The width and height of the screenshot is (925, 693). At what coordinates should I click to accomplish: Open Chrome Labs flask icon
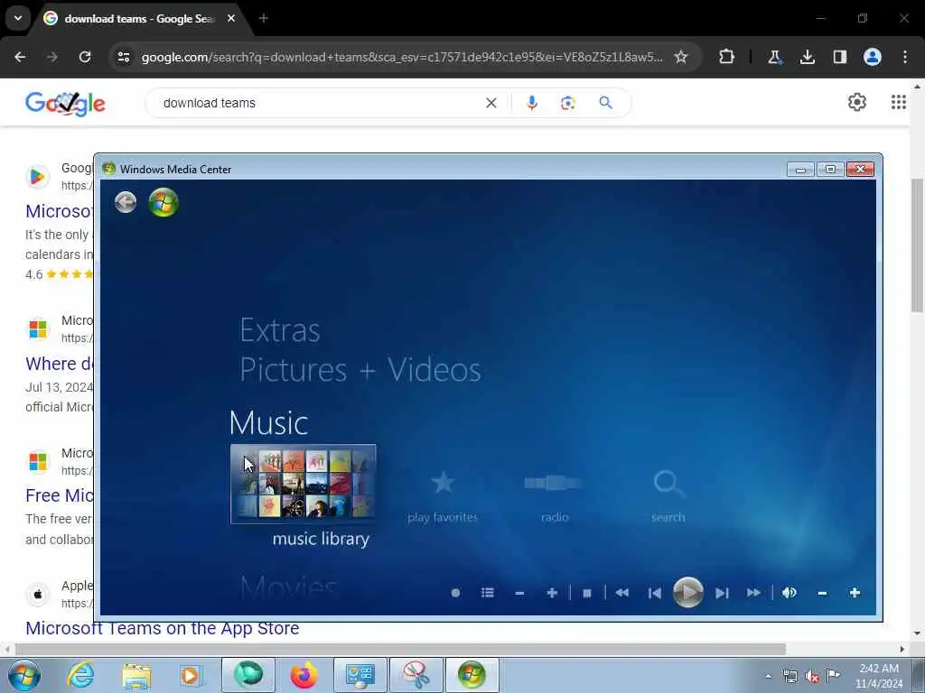[x=774, y=57]
